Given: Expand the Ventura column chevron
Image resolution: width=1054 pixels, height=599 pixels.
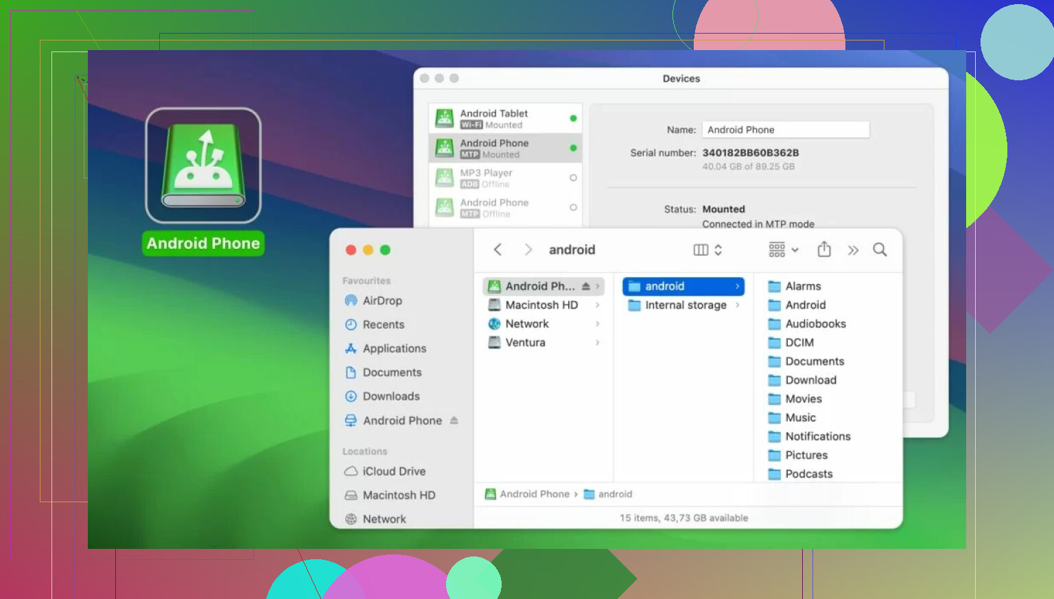Looking at the screenshot, I should click(598, 342).
